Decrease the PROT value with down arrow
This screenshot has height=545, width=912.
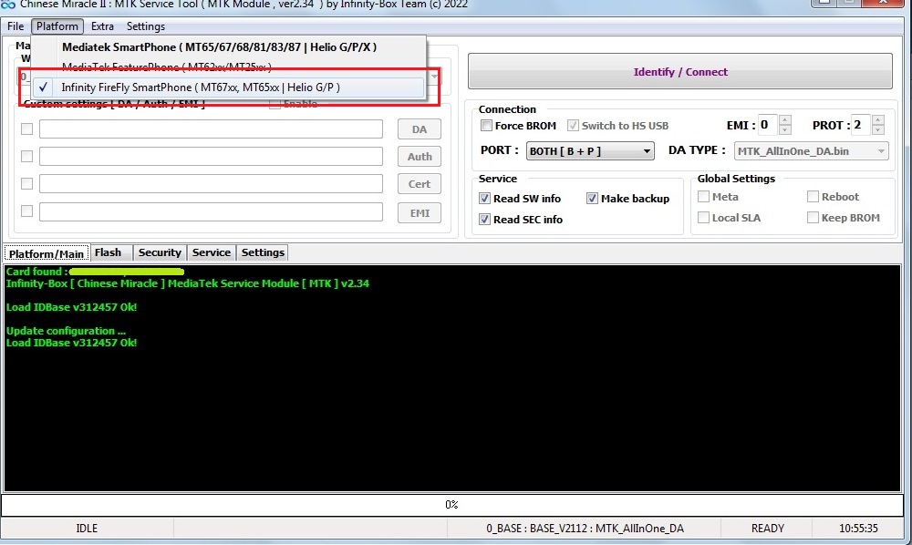pyautogui.click(x=877, y=129)
